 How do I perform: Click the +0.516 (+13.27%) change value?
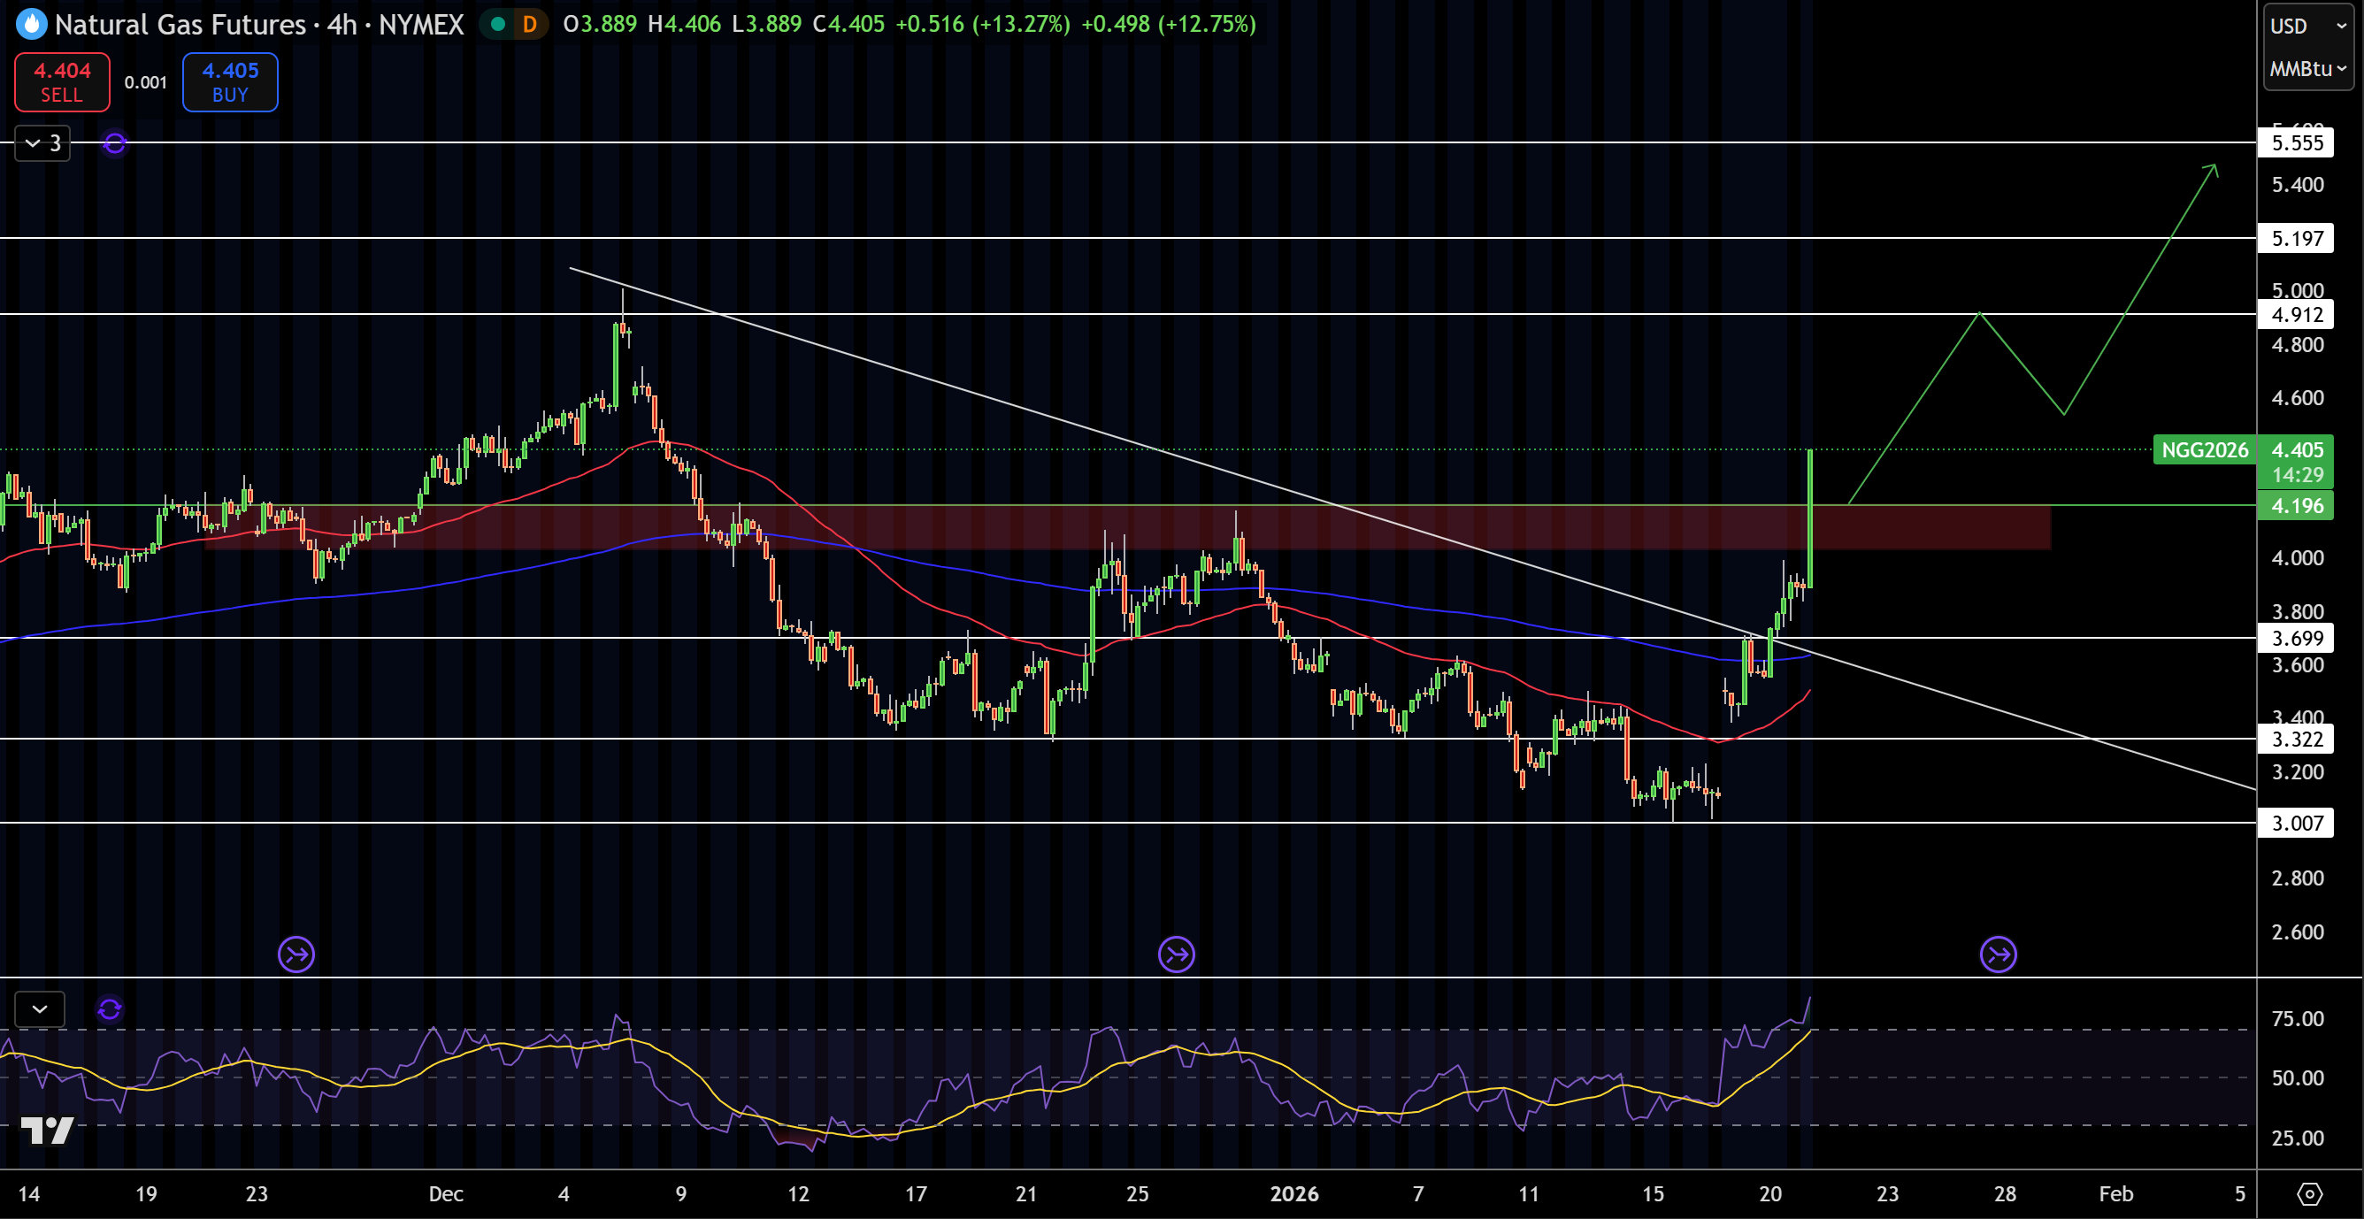pos(982,24)
